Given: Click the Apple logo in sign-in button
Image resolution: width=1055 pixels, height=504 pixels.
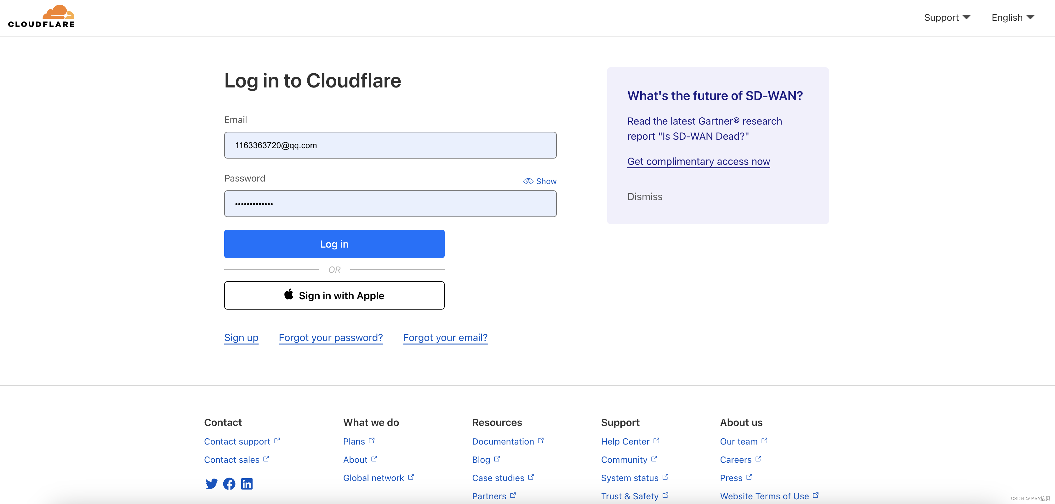Looking at the screenshot, I should pyautogui.click(x=289, y=294).
